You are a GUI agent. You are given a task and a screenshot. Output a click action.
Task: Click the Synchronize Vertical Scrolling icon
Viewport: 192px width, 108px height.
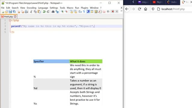(71, 12)
